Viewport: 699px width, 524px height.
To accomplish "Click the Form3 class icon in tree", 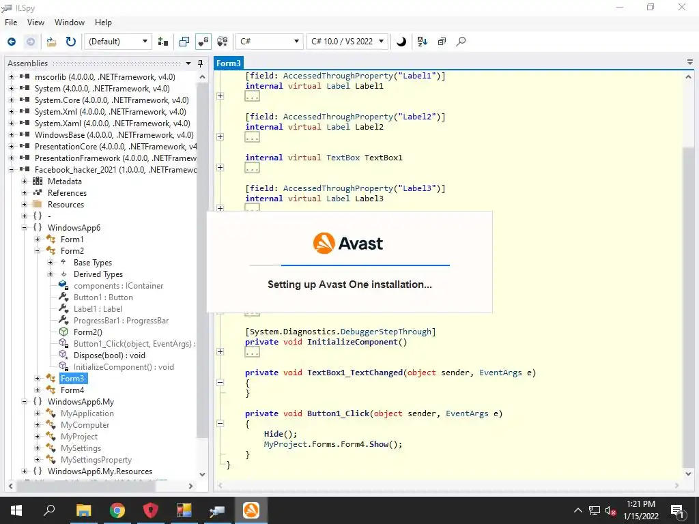I will tap(51, 378).
